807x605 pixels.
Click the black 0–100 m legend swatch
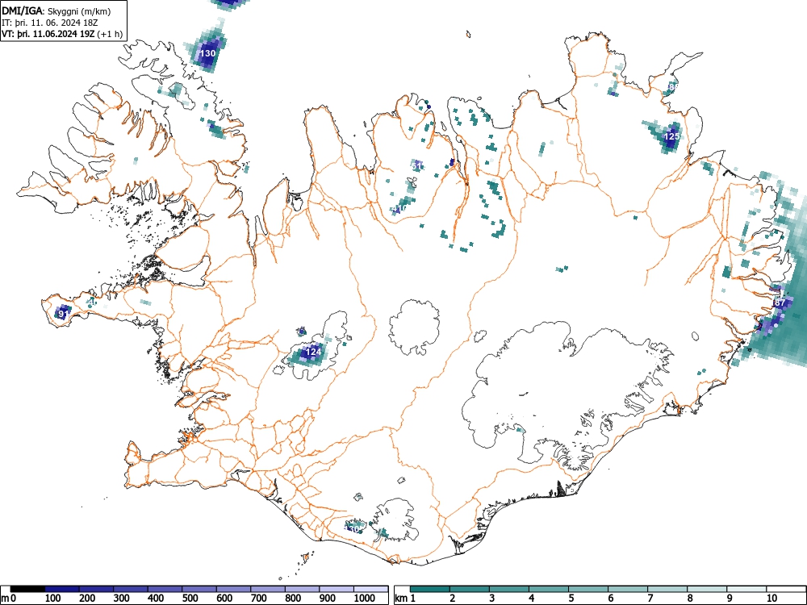tap(27, 589)
